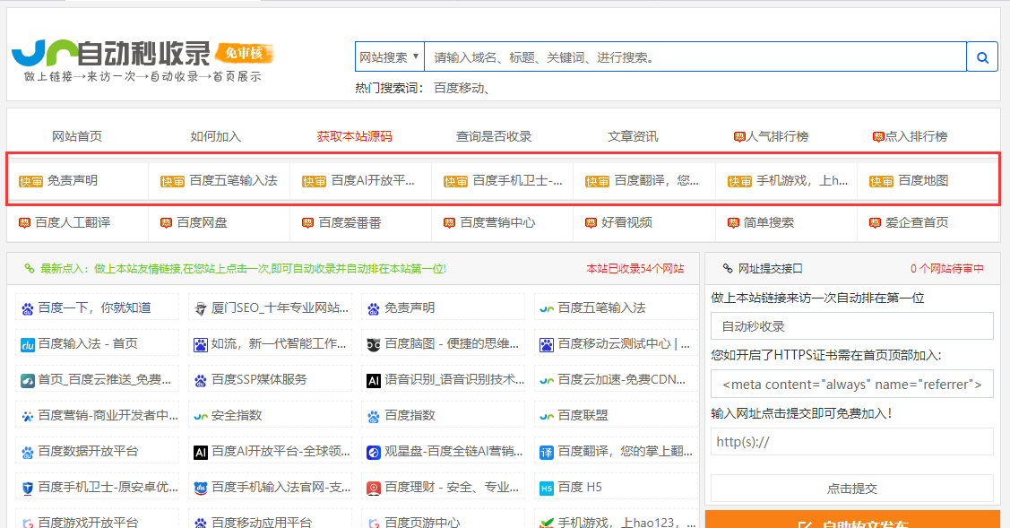Click the AI icon beside 语音识别 entry

(x=374, y=380)
